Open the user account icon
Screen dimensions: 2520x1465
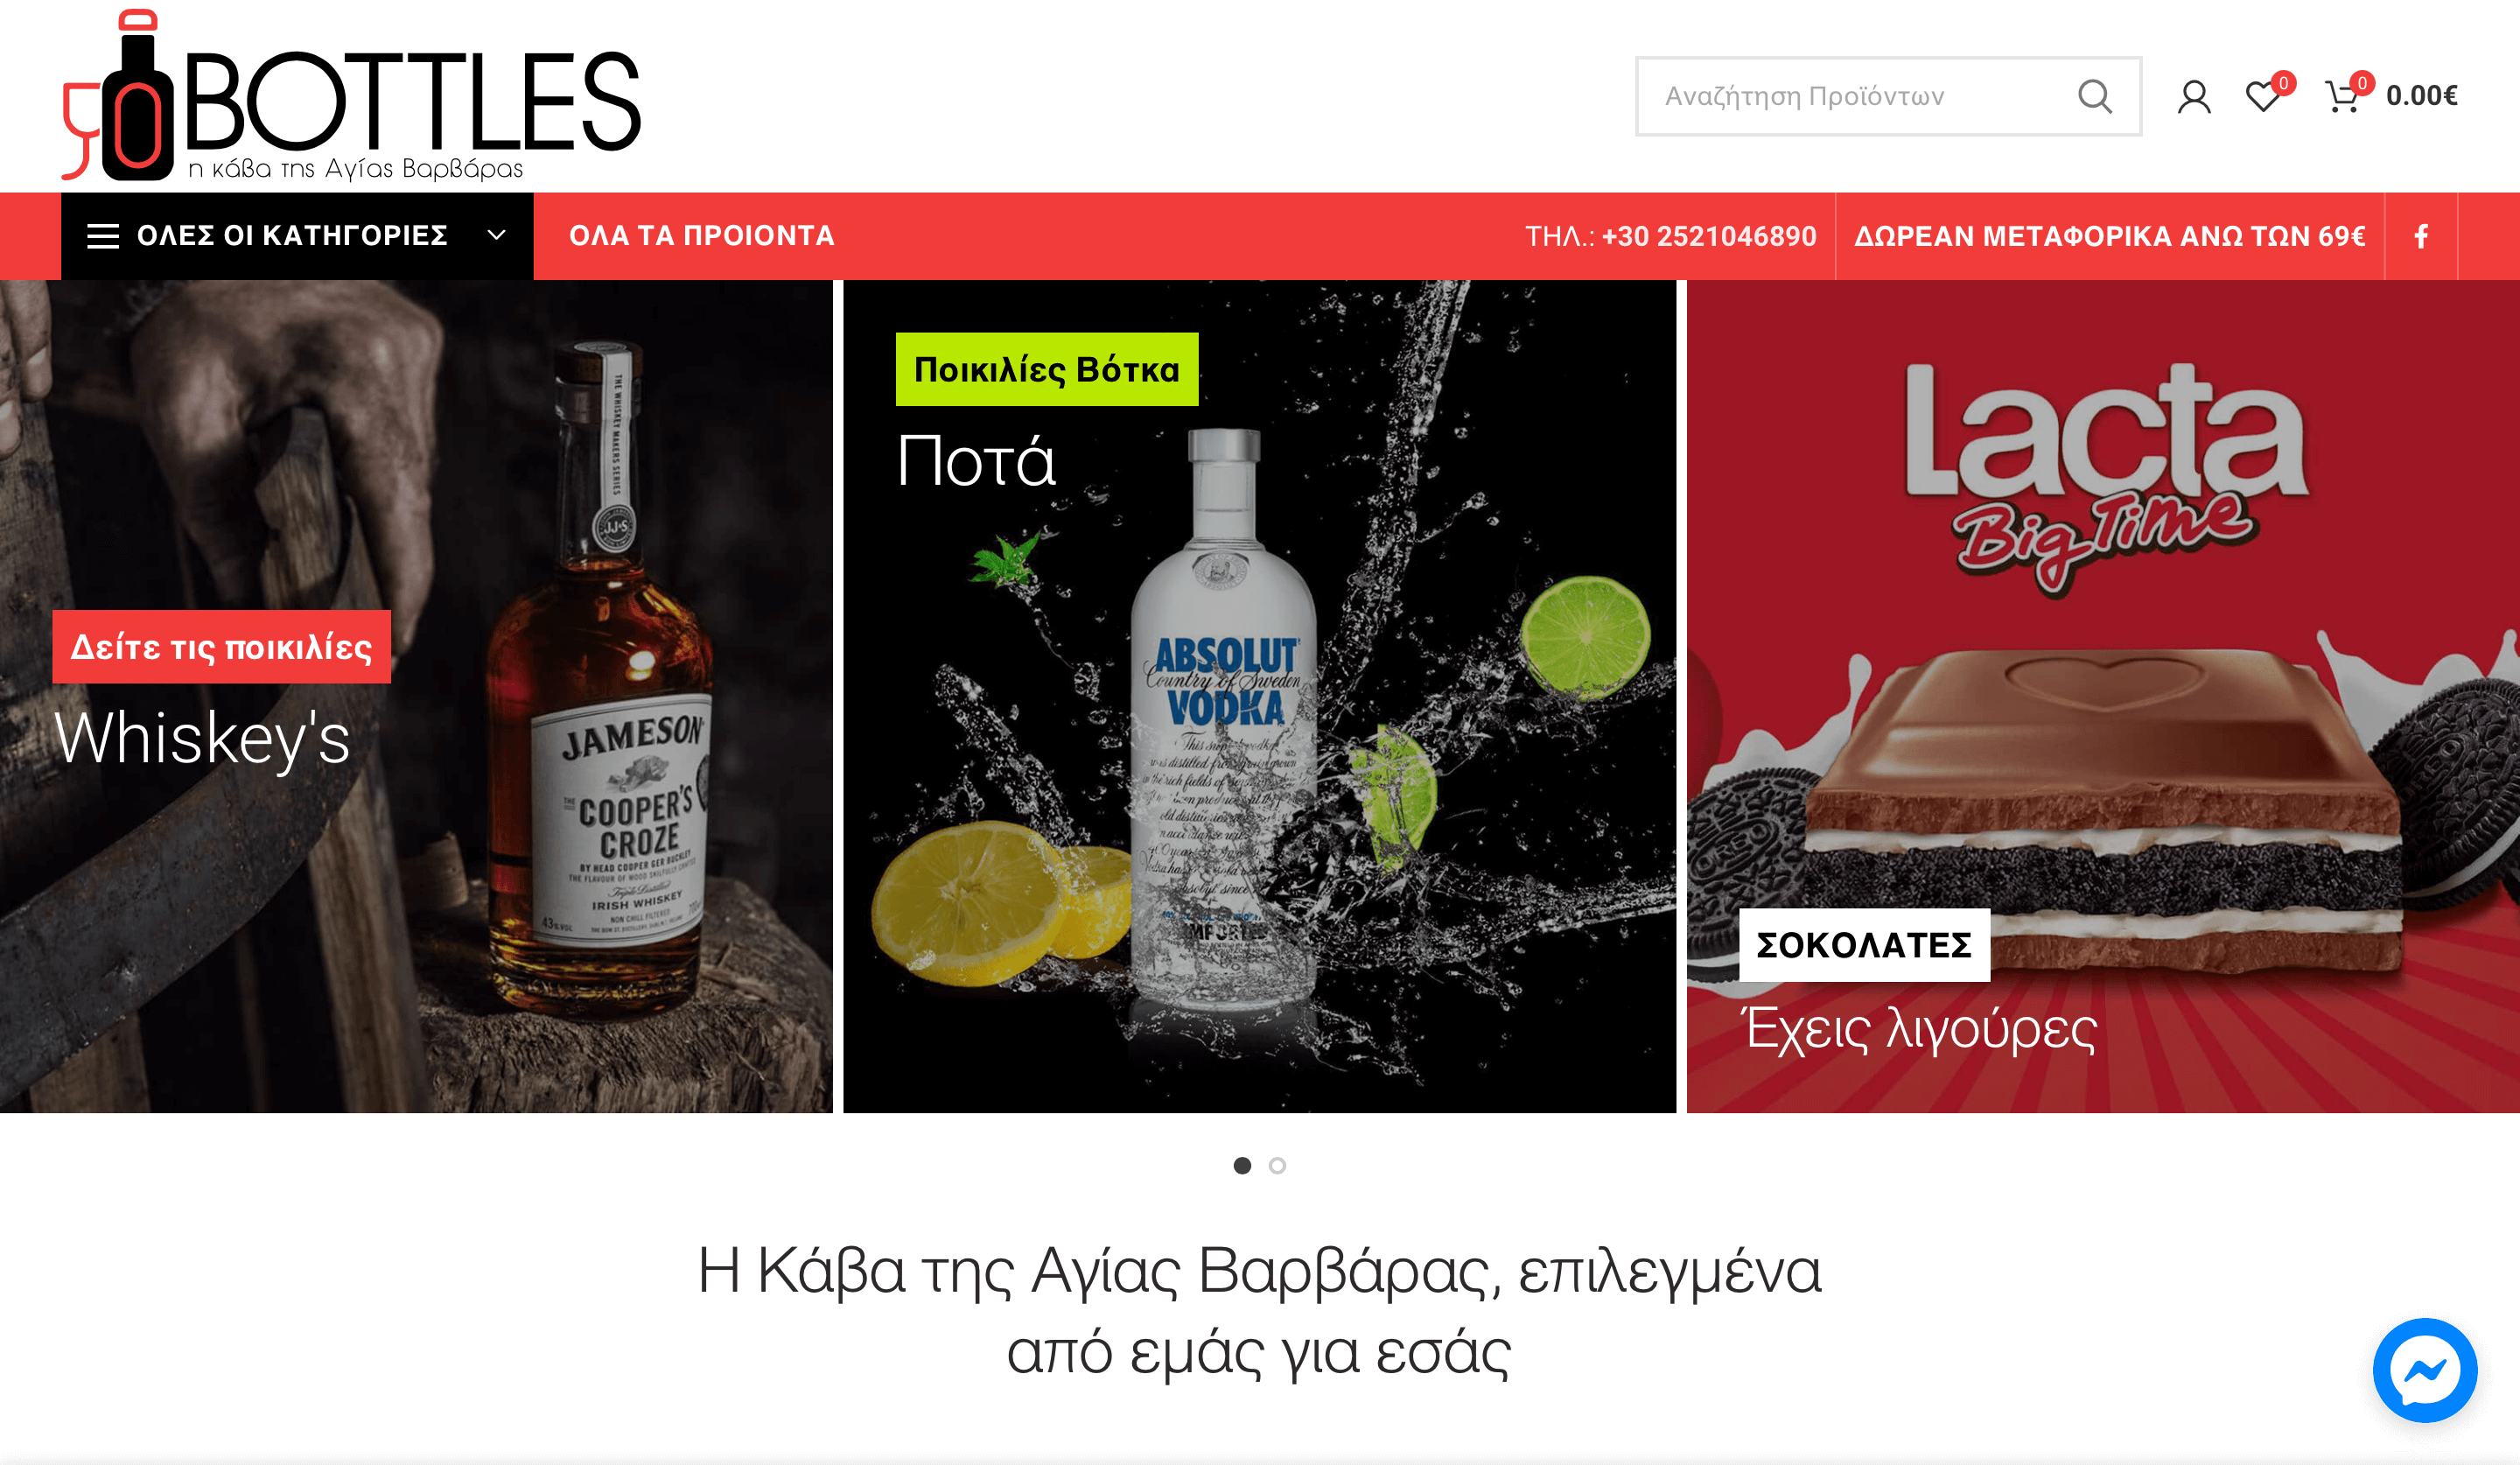pos(2194,96)
